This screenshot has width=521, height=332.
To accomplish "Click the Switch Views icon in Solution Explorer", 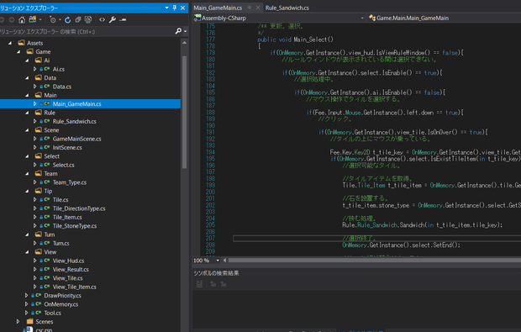I will (x=33, y=20).
